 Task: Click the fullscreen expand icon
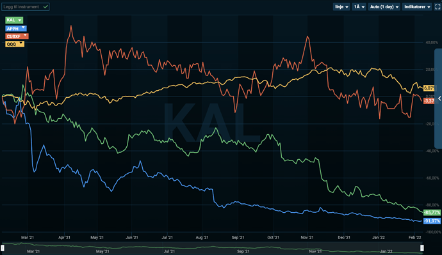pyautogui.click(x=438, y=7)
